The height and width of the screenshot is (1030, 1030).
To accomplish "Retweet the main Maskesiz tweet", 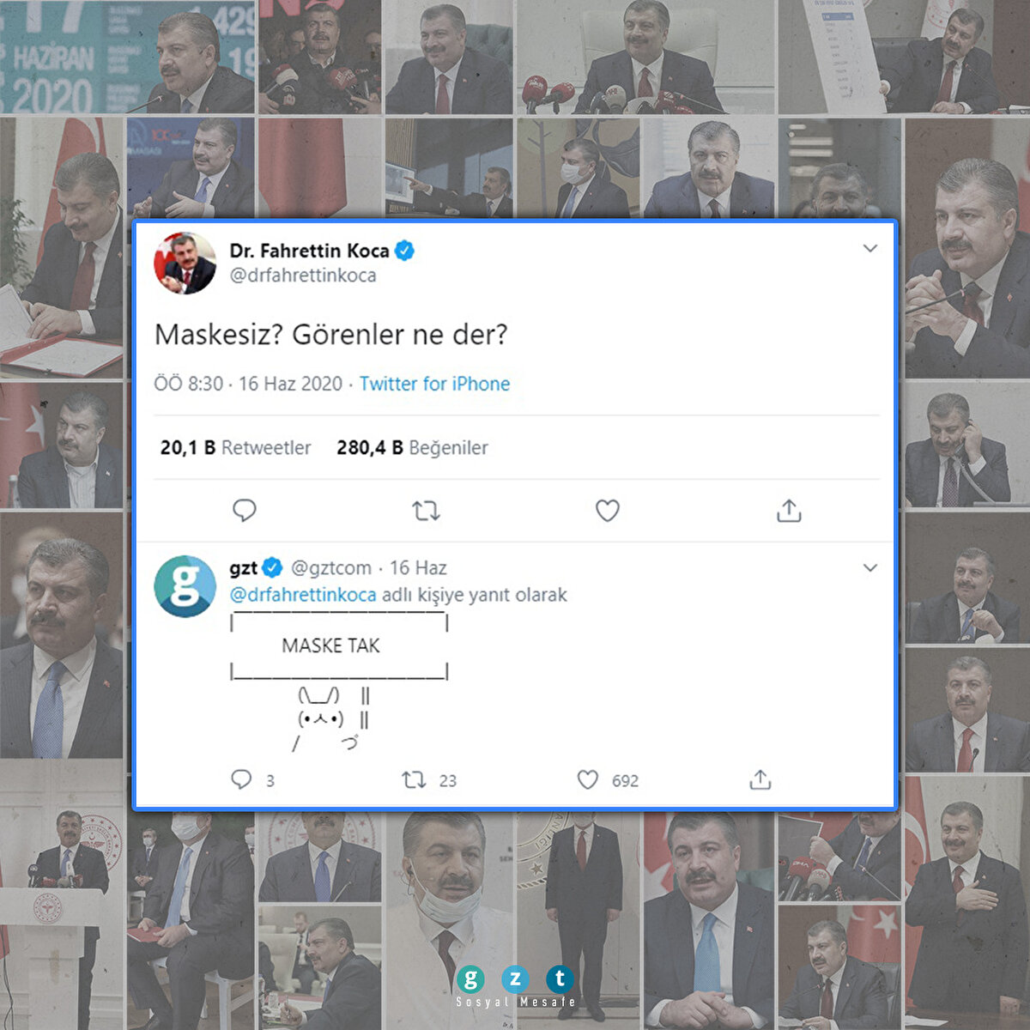I will [x=426, y=511].
